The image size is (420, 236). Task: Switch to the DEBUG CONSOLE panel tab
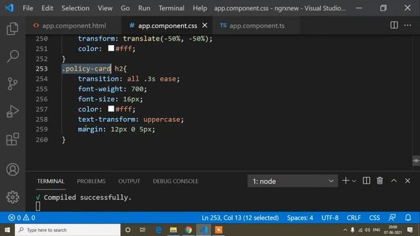pyautogui.click(x=175, y=181)
